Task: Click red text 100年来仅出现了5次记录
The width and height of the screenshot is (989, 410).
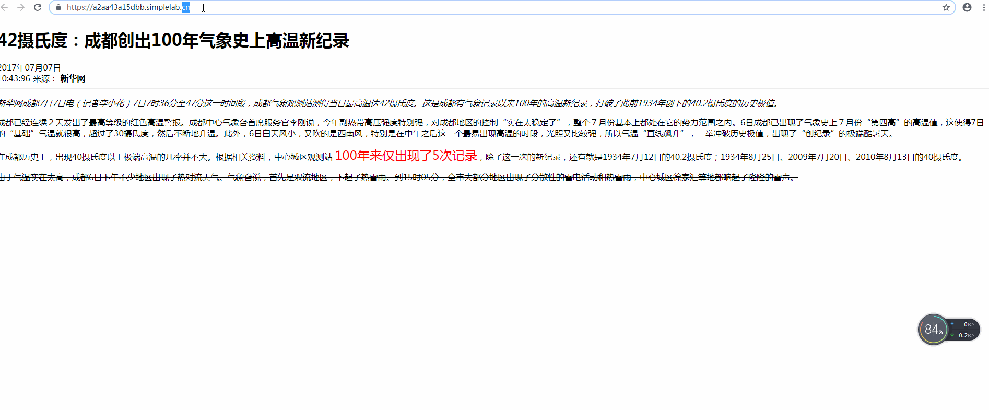Action: pyautogui.click(x=406, y=156)
